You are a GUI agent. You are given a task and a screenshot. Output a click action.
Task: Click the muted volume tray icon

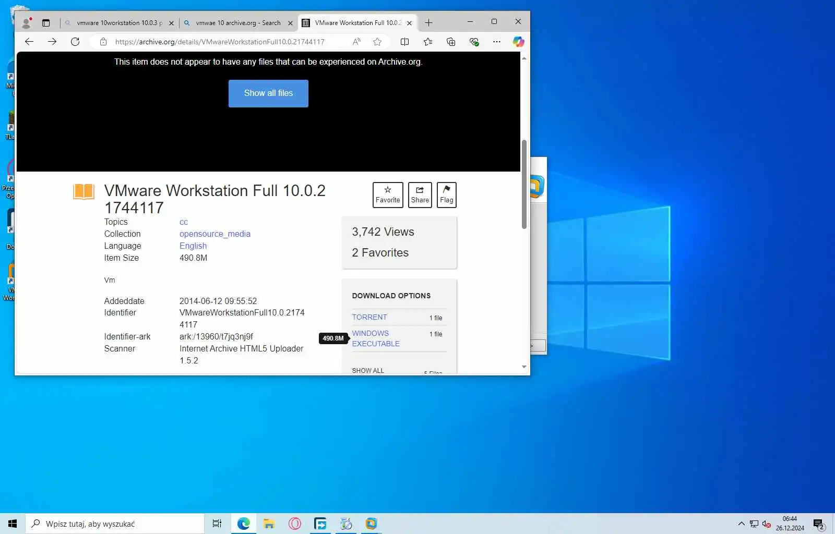coord(767,524)
